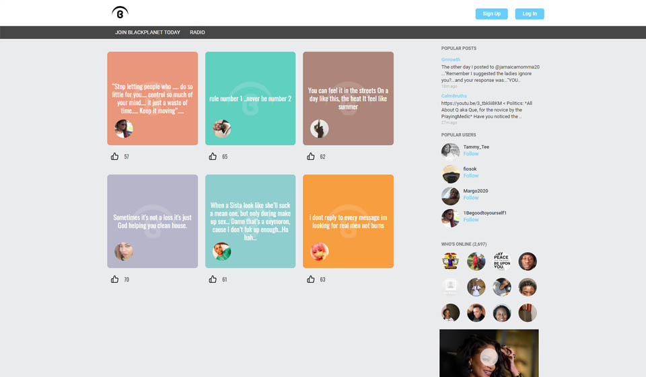Image resolution: width=646 pixels, height=377 pixels.
Task: Like the "God helping you clean house" post
Action: click(114, 279)
